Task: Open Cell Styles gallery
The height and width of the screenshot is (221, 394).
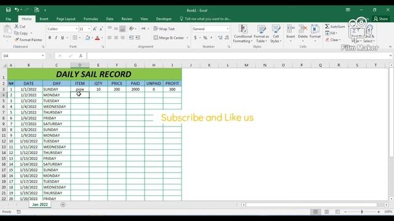Action: point(276,34)
